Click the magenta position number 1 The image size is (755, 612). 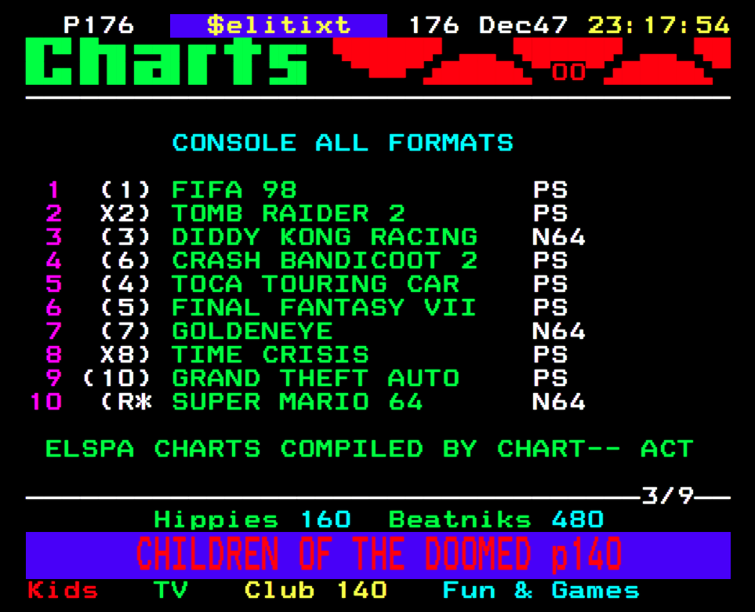coord(54,190)
